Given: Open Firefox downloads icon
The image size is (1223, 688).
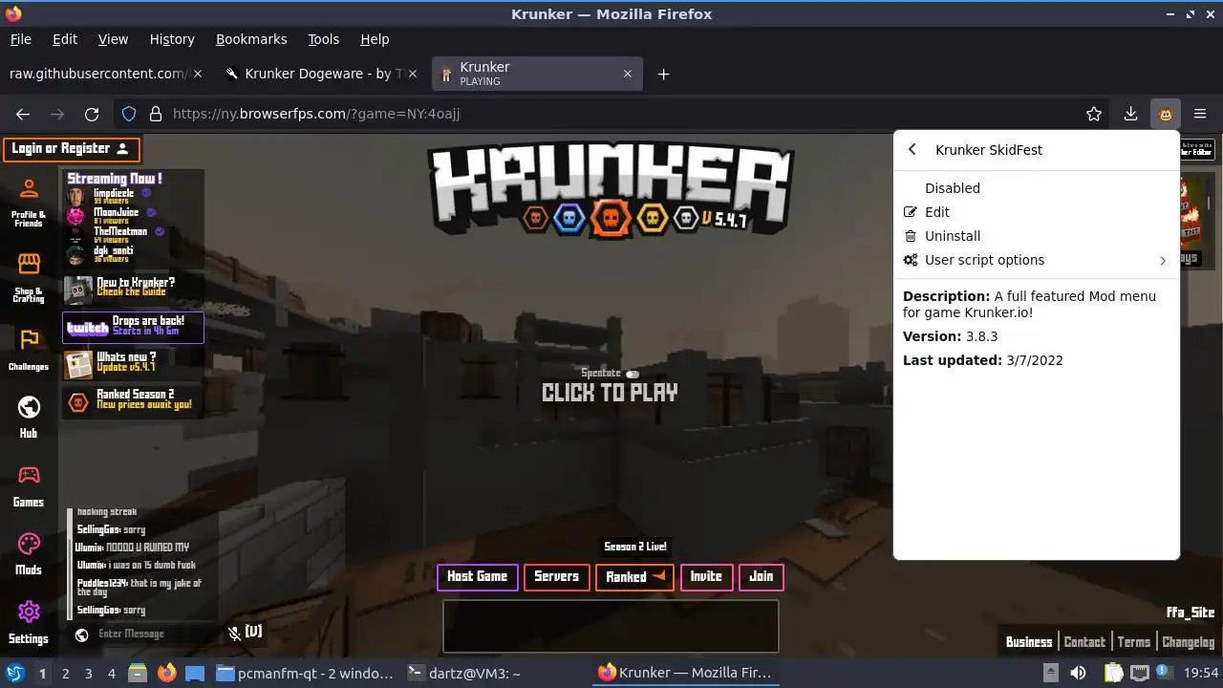Looking at the screenshot, I should 1130,114.
